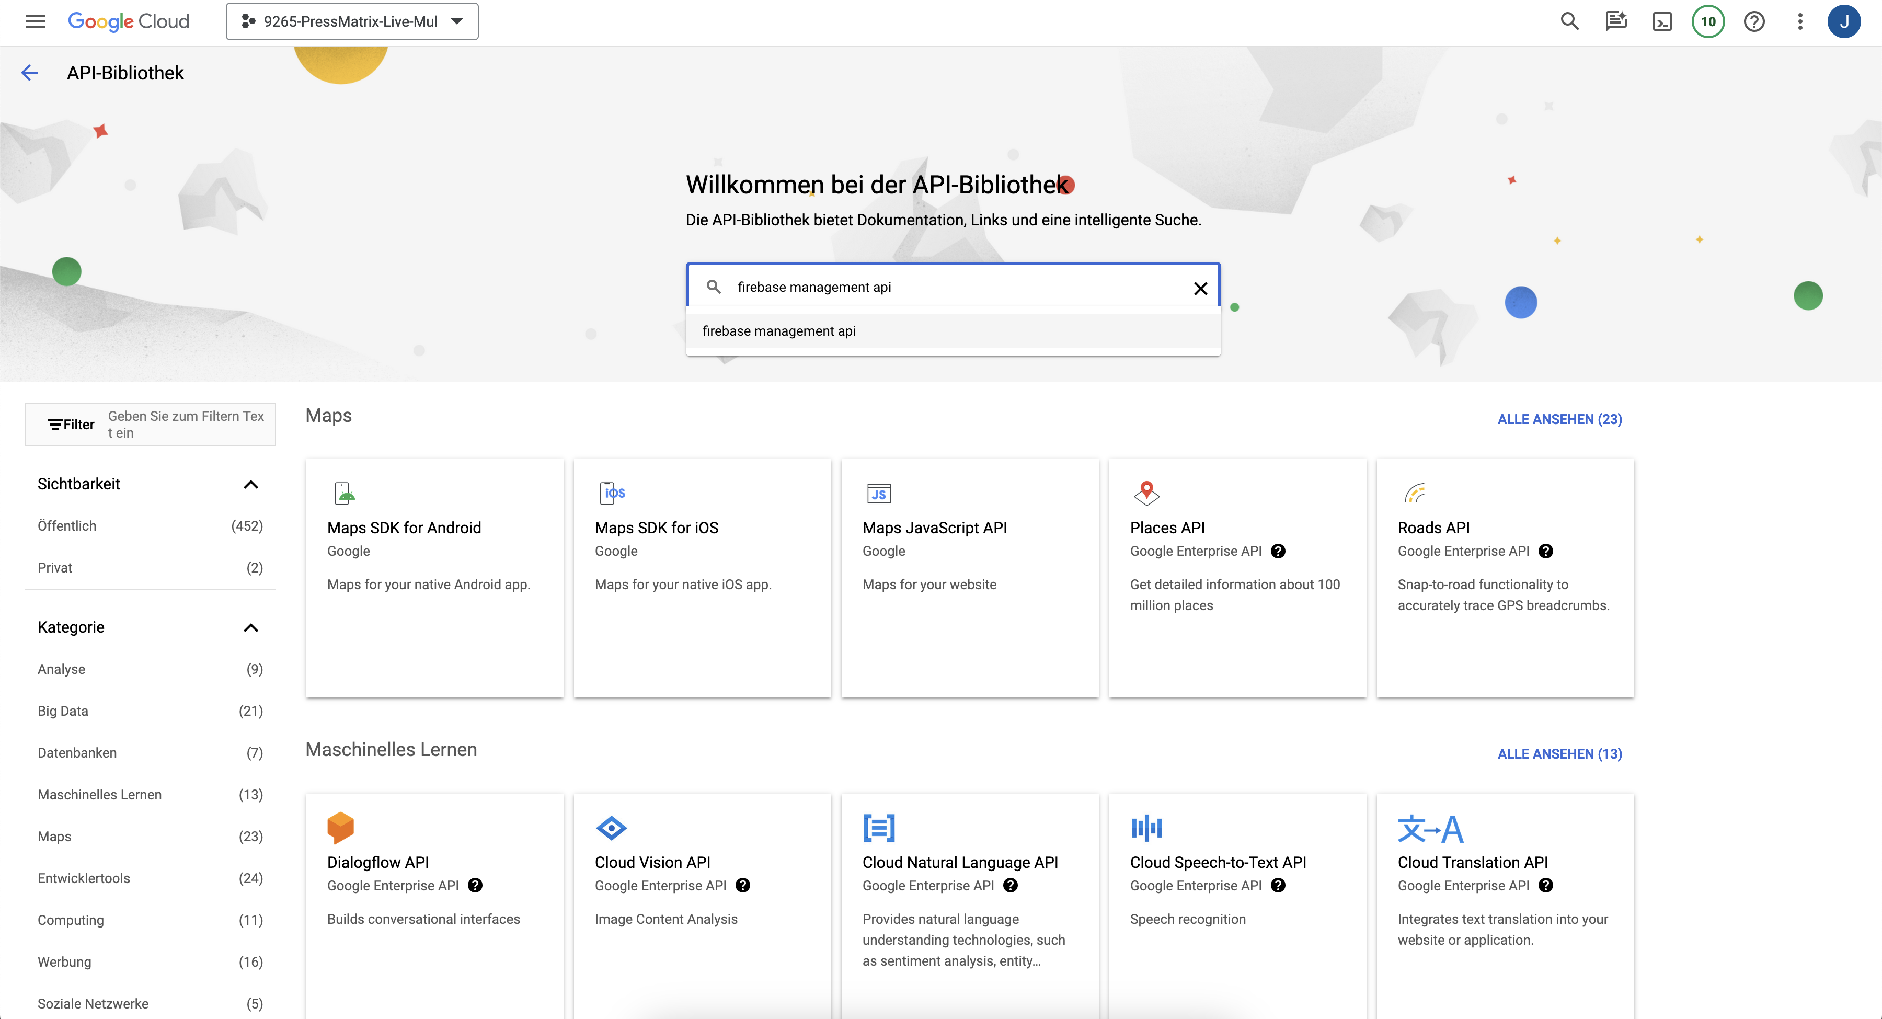Click the Cloud Vision API eye icon

612,828
